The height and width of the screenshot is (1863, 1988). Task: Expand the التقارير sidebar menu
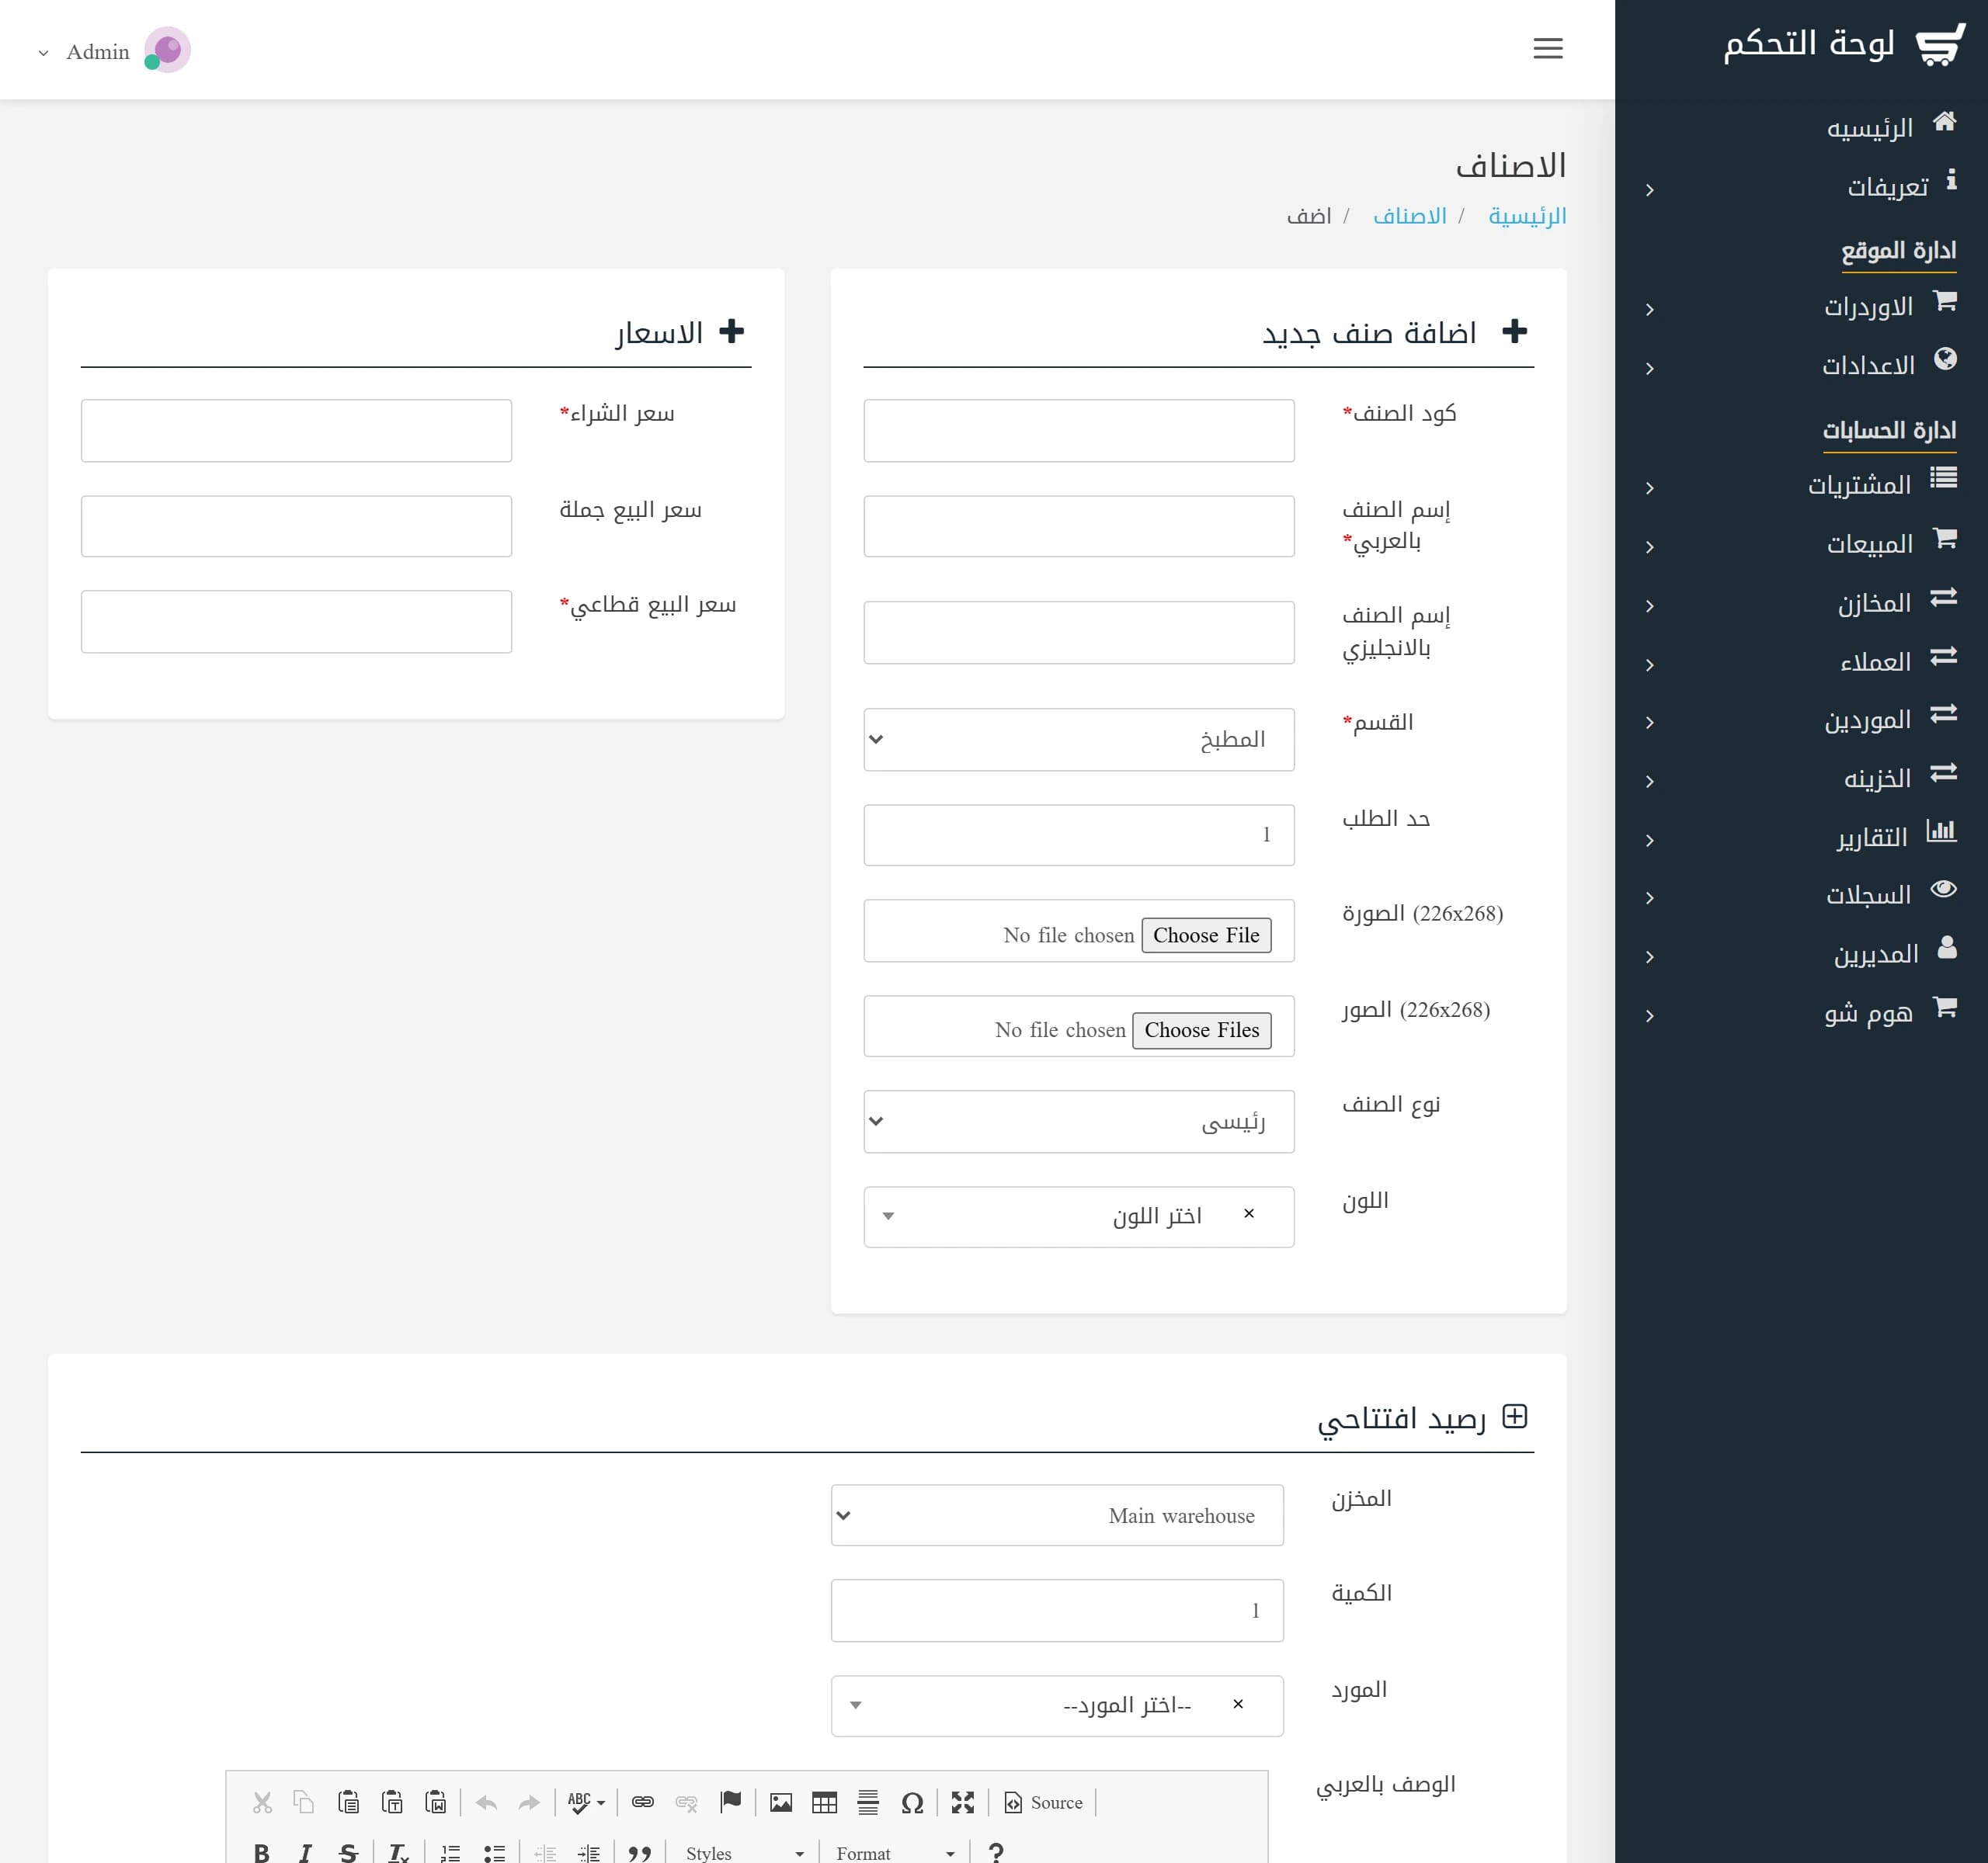(x=1801, y=838)
